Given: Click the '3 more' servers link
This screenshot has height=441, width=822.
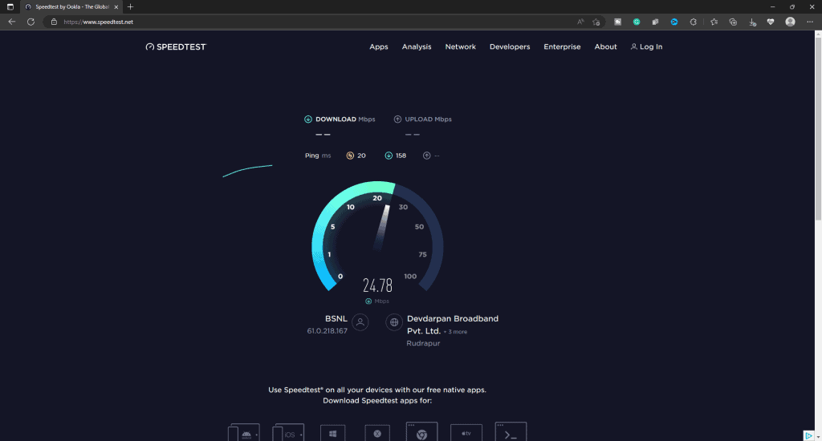Looking at the screenshot, I should click(x=458, y=331).
